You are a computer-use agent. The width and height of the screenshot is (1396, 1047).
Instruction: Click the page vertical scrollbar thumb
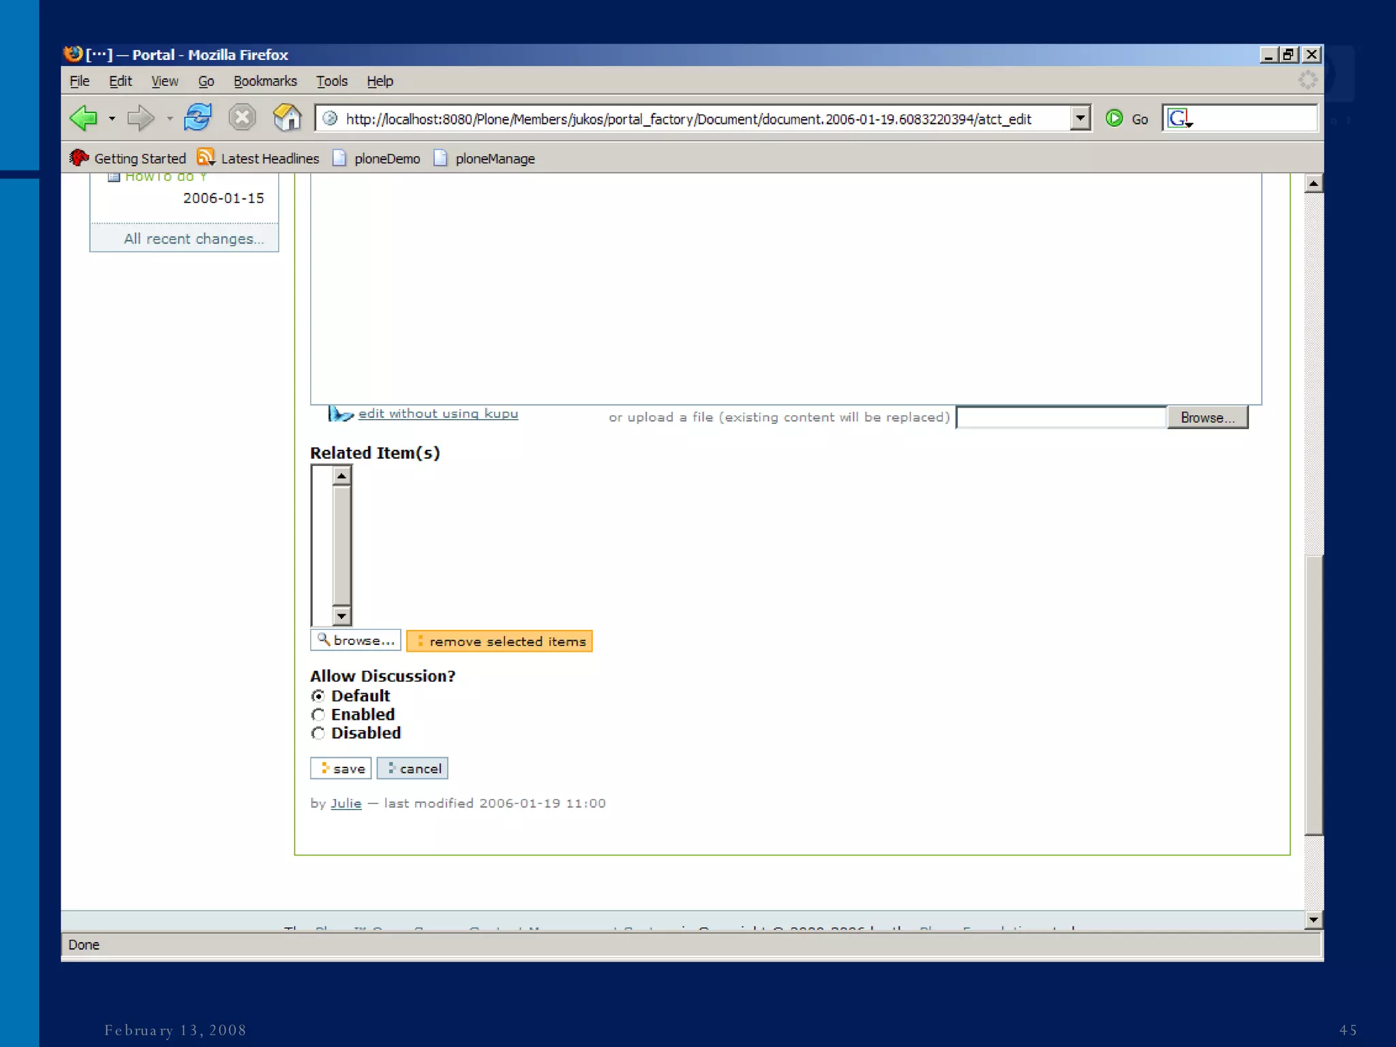(x=1313, y=695)
